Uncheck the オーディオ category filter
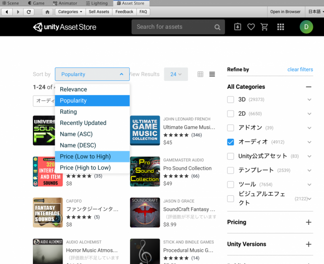This screenshot has height=264, width=324. [x=230, y=142]
